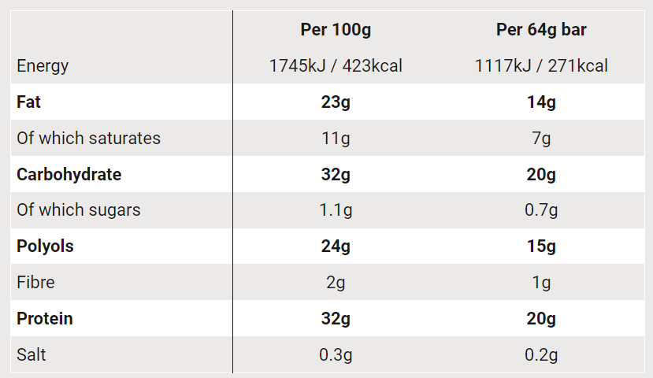Click the "Per 100g" column header

pyautogui.click(x=336, y=30)
